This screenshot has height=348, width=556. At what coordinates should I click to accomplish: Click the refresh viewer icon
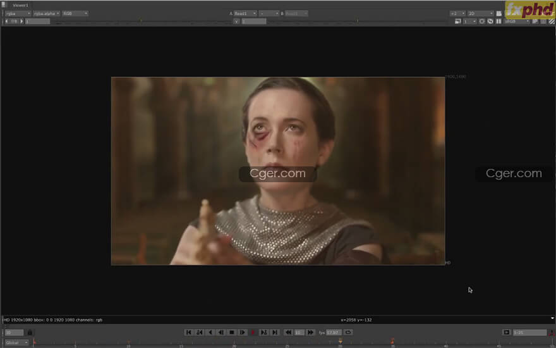[x=490, y=22]
